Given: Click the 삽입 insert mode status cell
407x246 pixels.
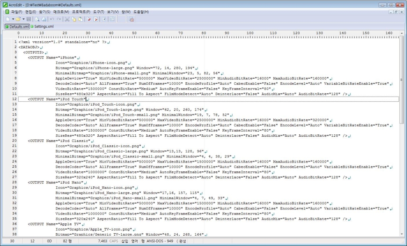Looking at the screenshot, I should (x=124, y=241).
